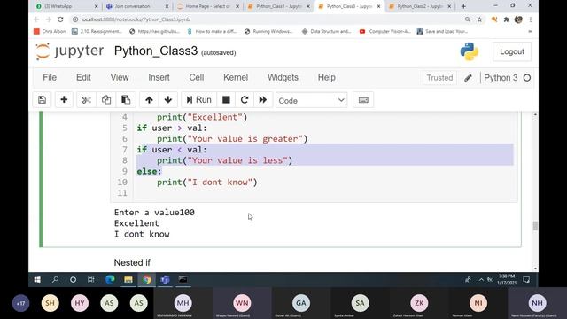Open the View menu

tap(120, 77)
